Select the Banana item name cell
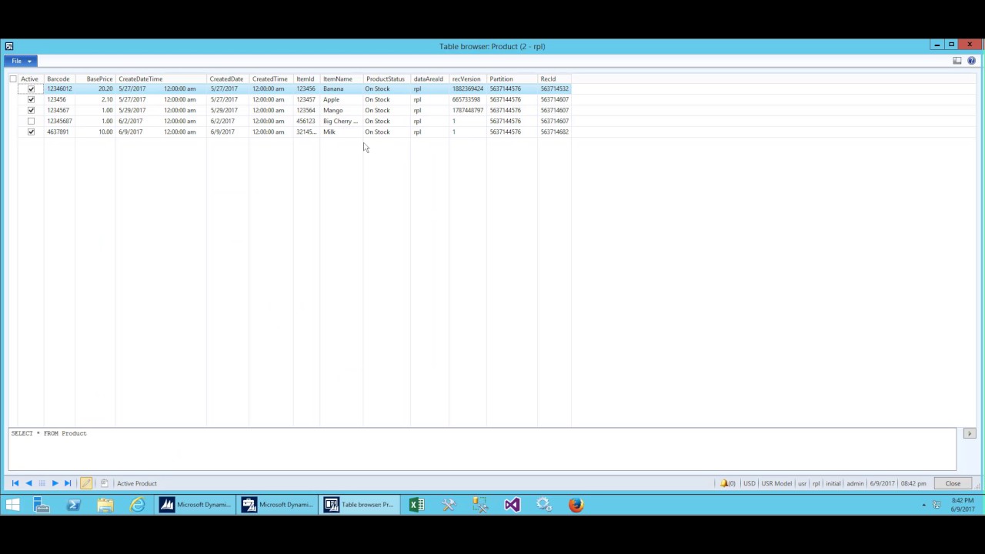 (x=341, y=88)
